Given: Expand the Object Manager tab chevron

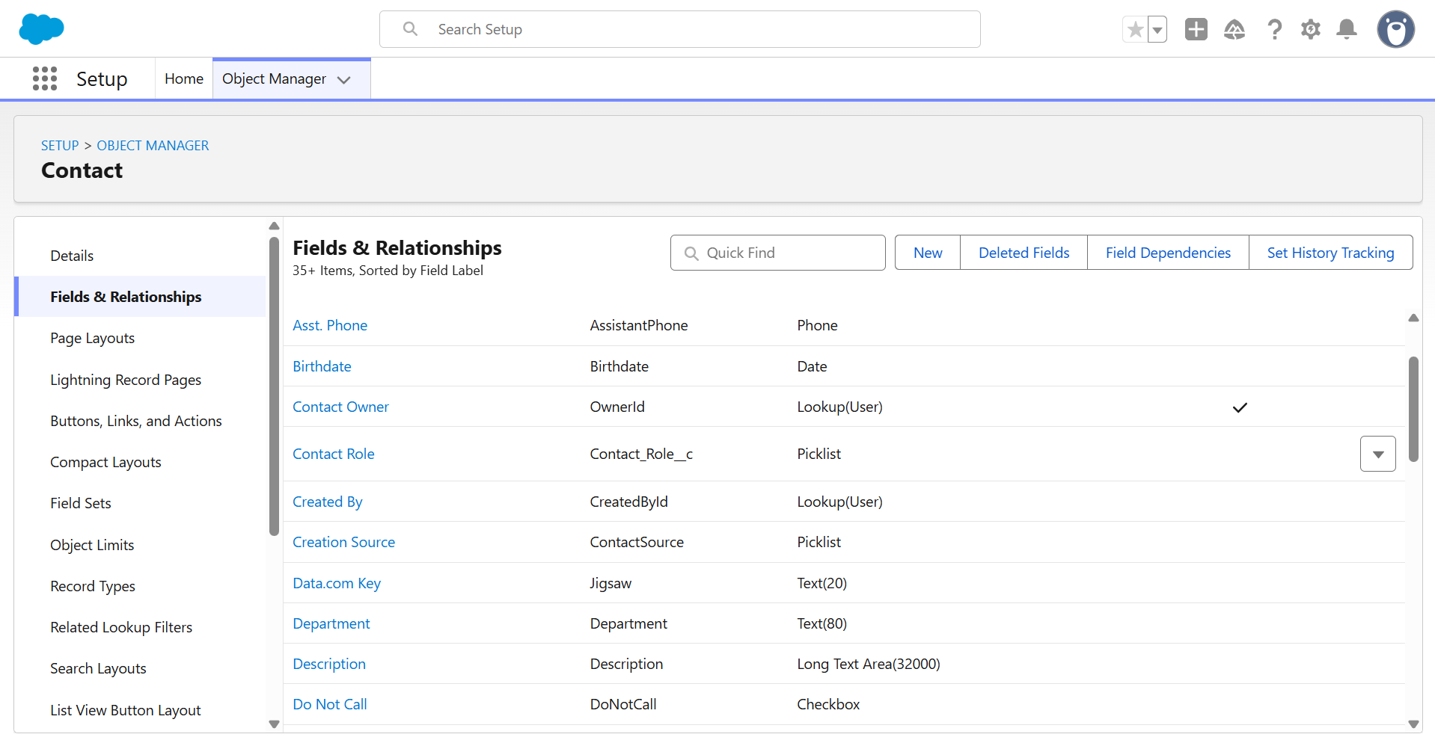Looking at the screenshot, I should click(x=344, y=79).
